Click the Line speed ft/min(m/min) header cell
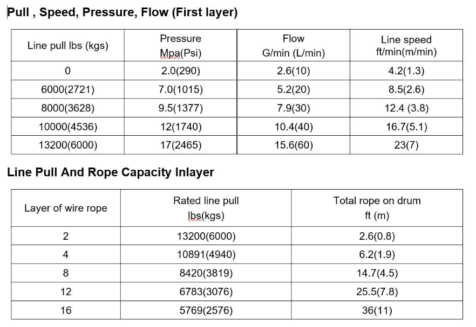This screenshot has height=327, width=476. tap(406, 45)
